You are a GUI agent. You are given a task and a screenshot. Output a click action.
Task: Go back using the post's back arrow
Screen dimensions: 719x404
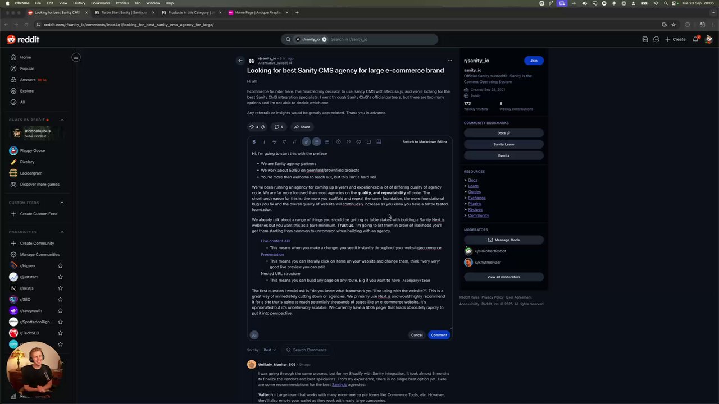point(240,61)
